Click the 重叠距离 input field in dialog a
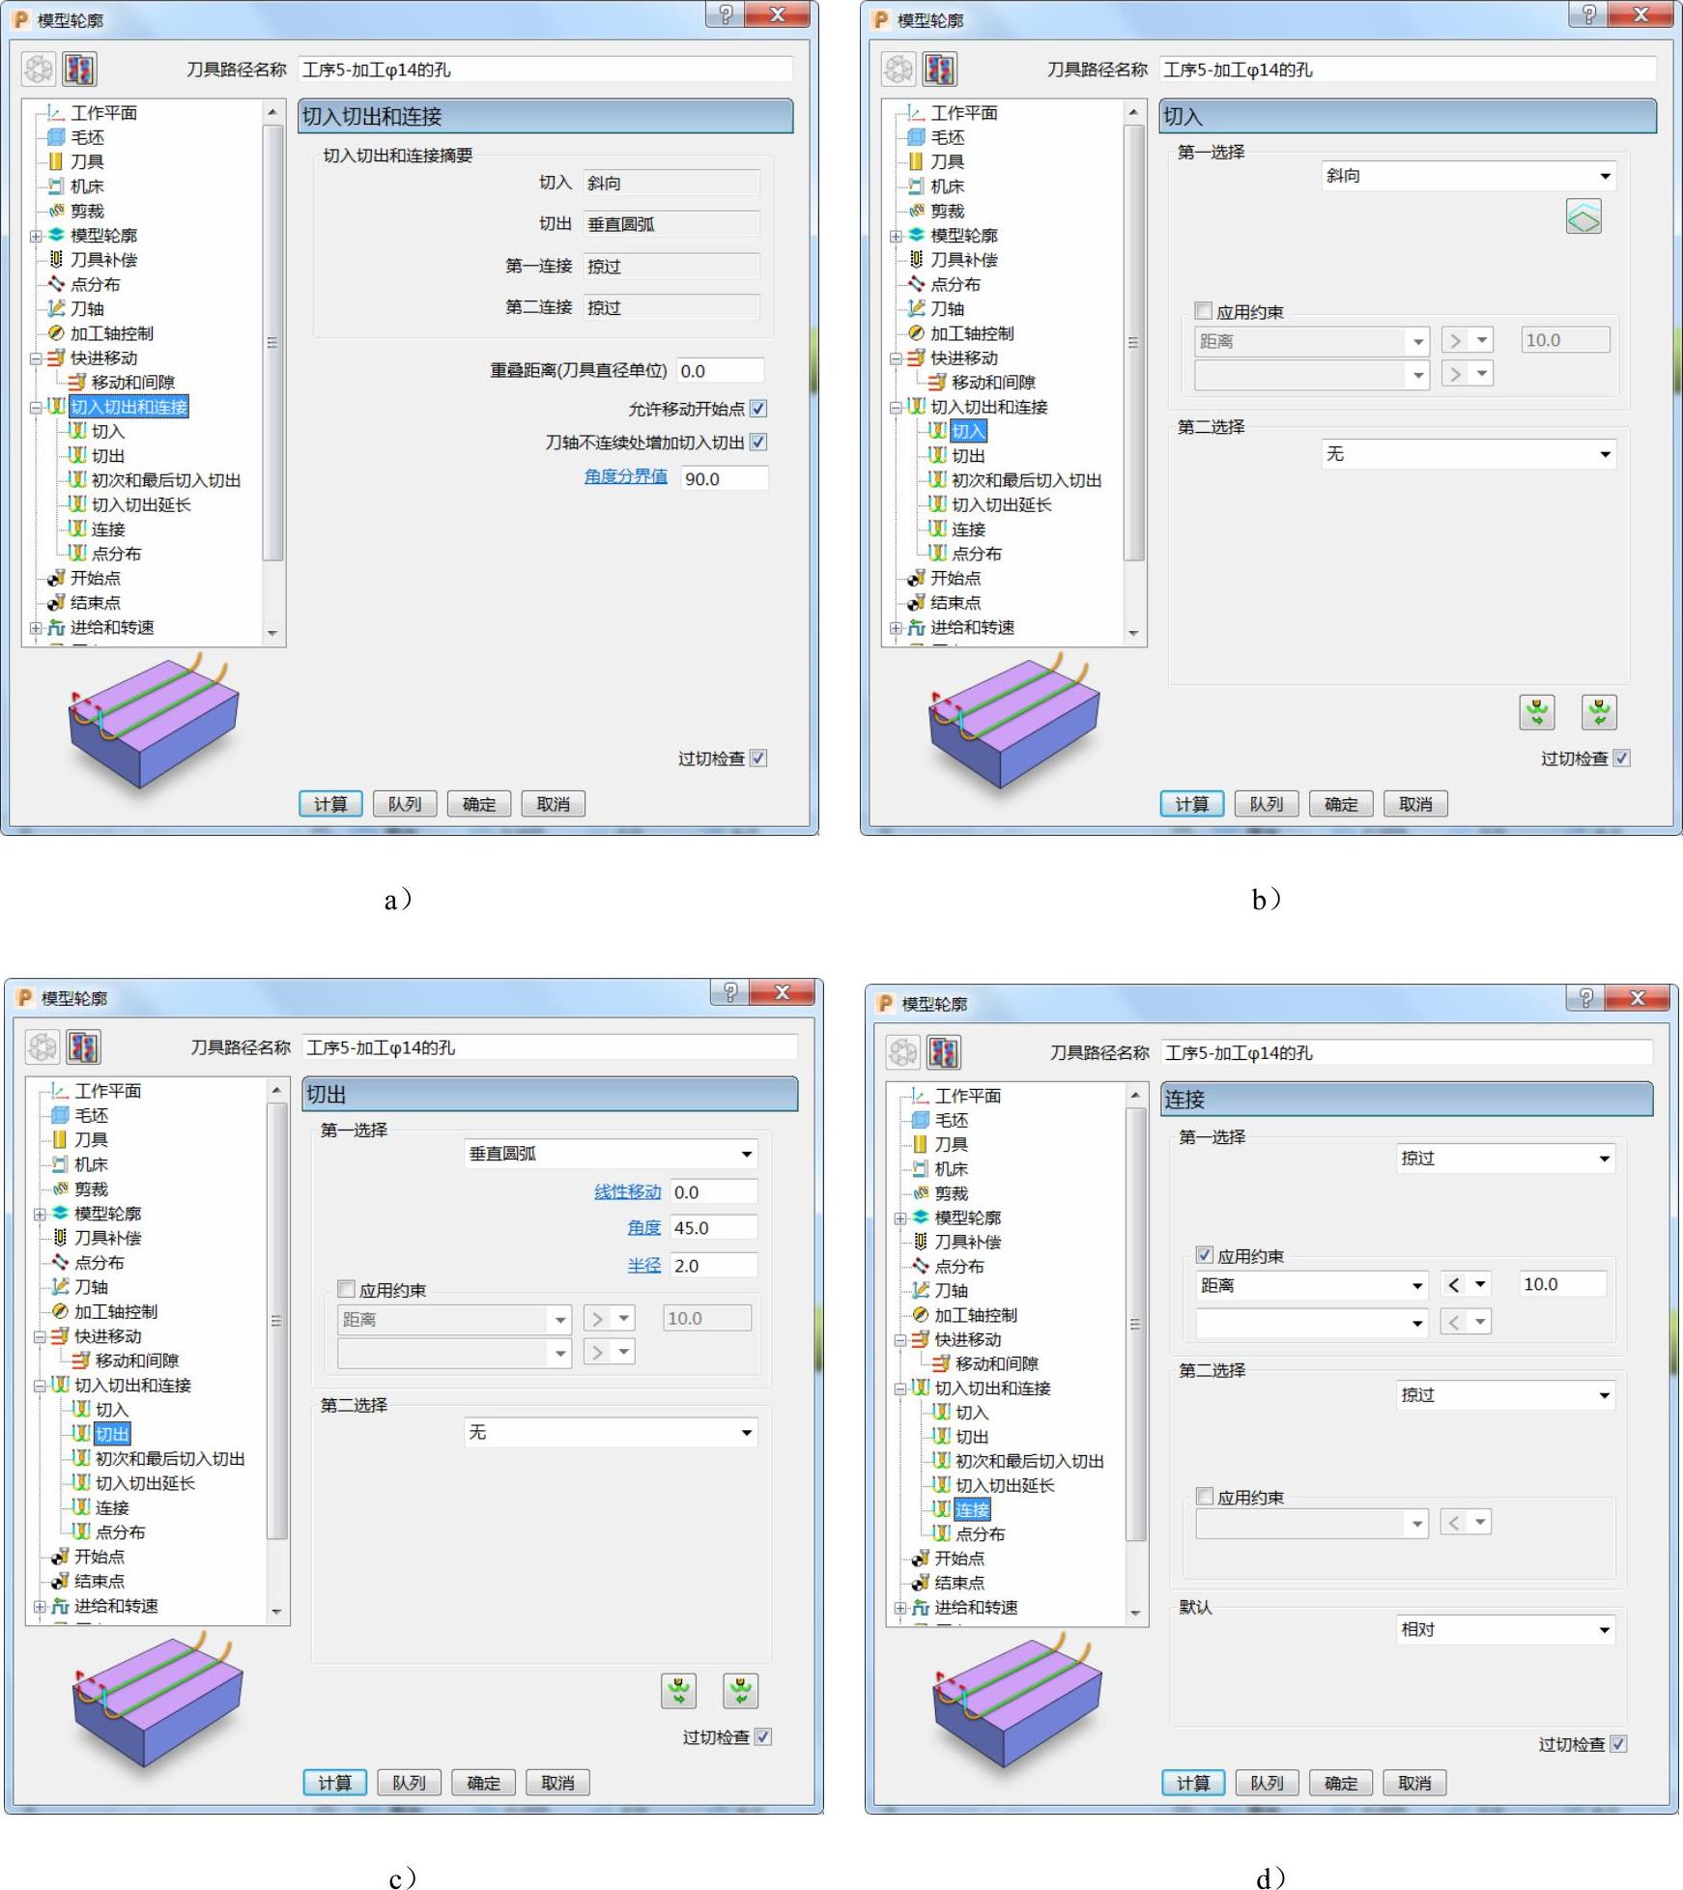Image resolution: width=1683 pixels, height=1890 pixels. 721,371
